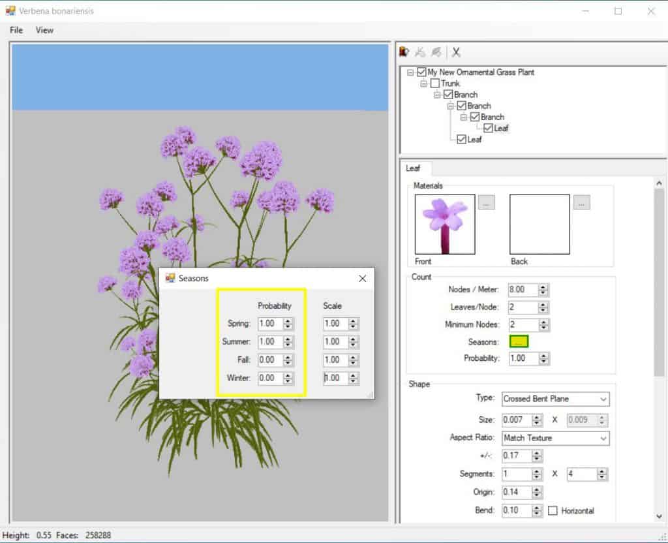Screen dimensions: 668x543
Task: Click the Verbena bonariensis title bar app icon
Action: tap(10, 10)
